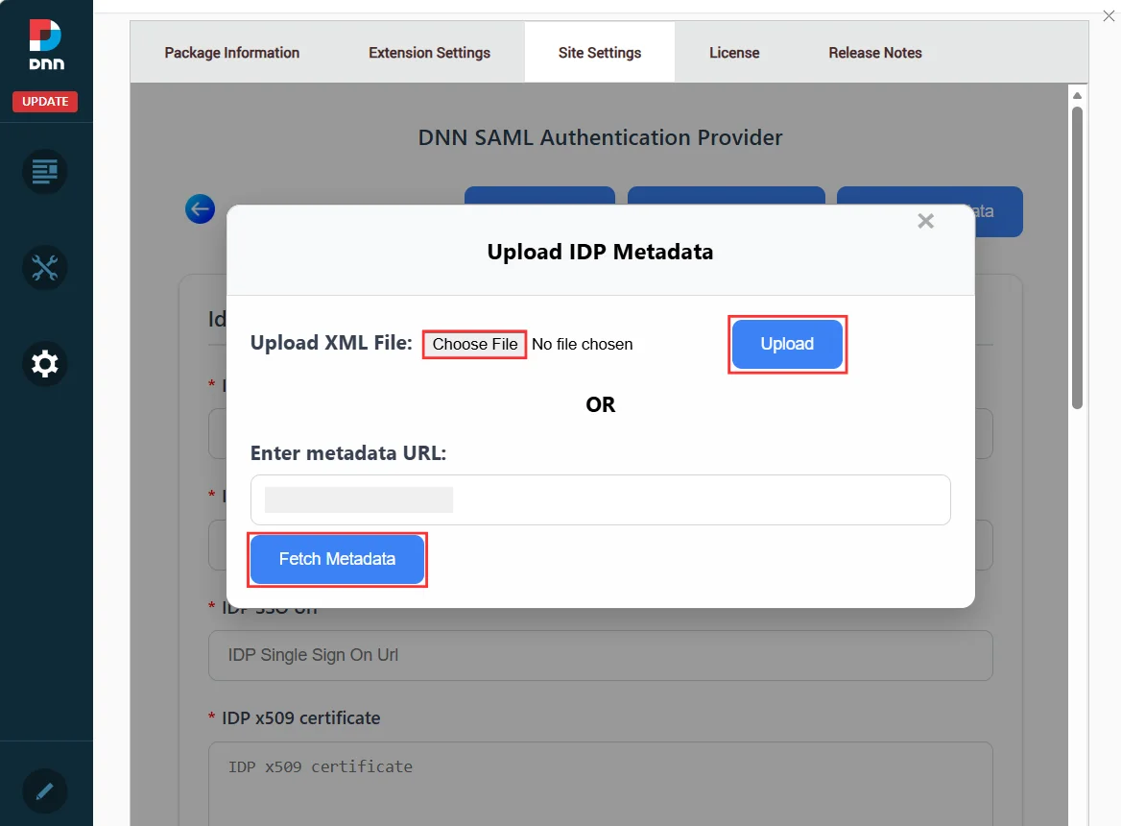Switch to Package Information tab
1121x826 pixels.
pyautogui.click(x=231, y=52)
